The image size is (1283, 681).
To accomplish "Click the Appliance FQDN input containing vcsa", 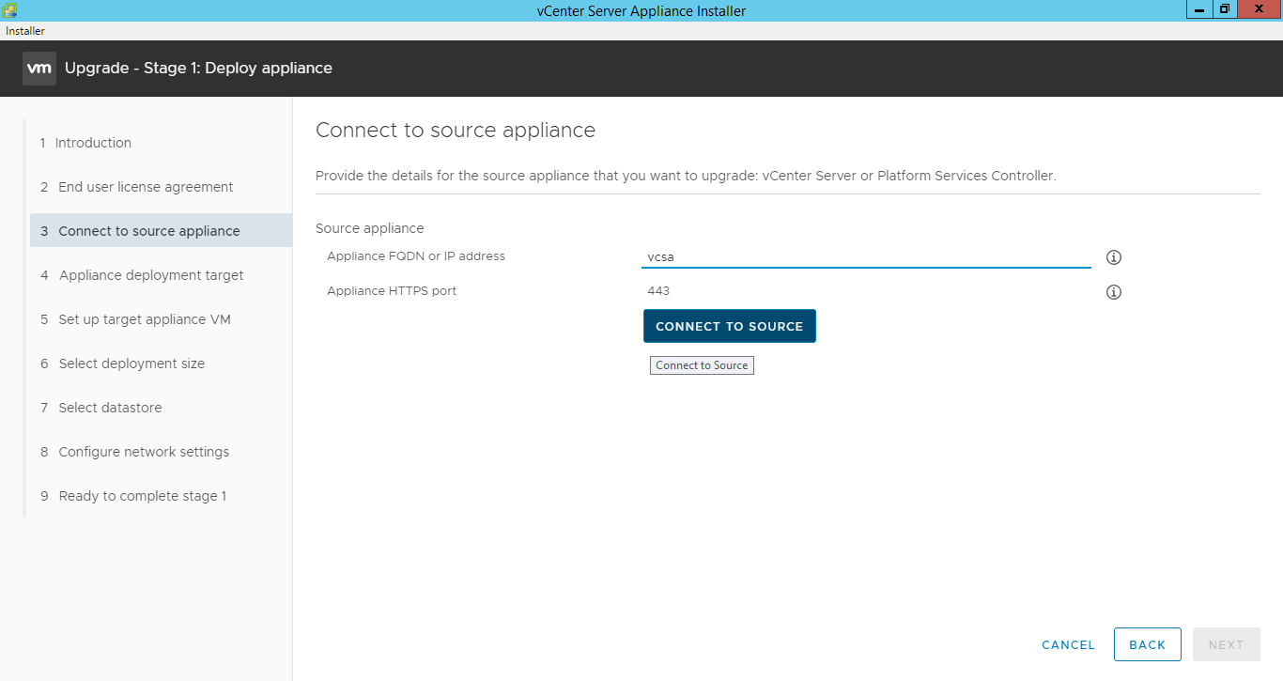I will (864, 255).
